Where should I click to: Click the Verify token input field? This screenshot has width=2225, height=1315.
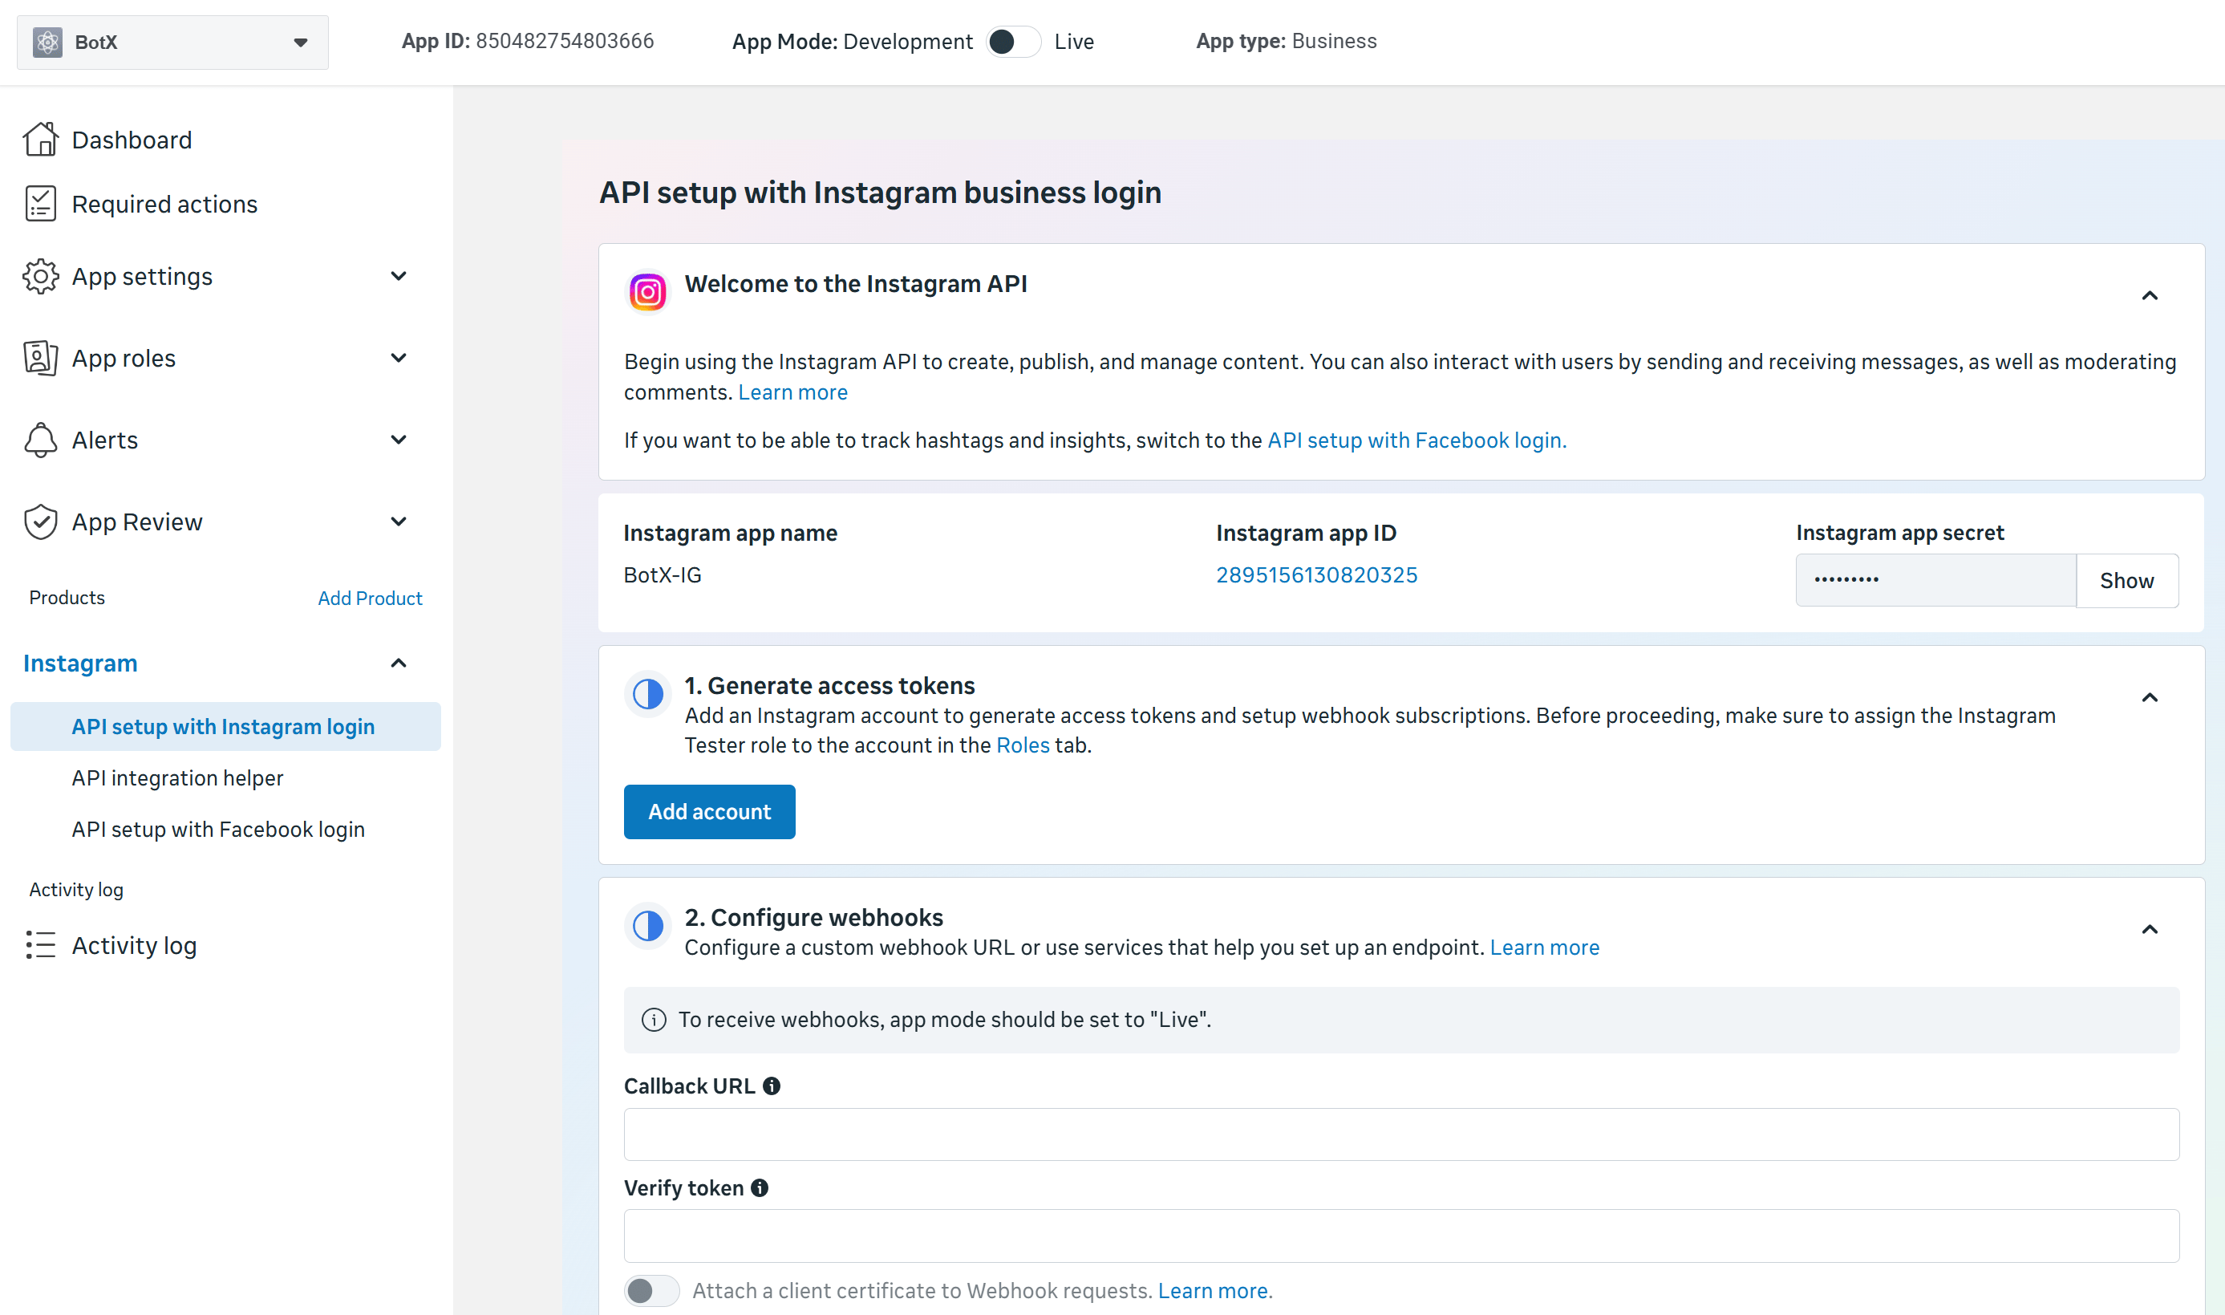pos(1401,1236)
